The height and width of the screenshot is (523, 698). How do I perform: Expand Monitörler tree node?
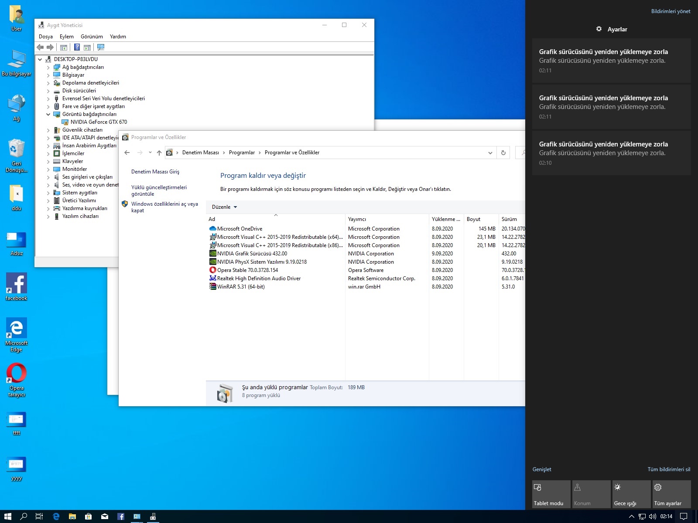click(48, 170)
